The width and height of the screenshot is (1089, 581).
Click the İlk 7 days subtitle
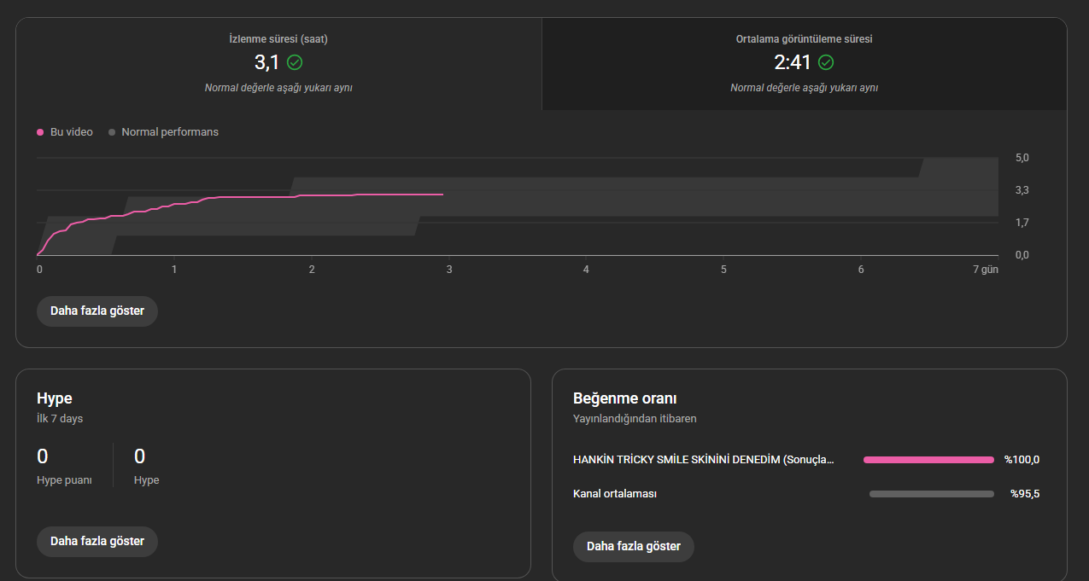tap(60, 419)
